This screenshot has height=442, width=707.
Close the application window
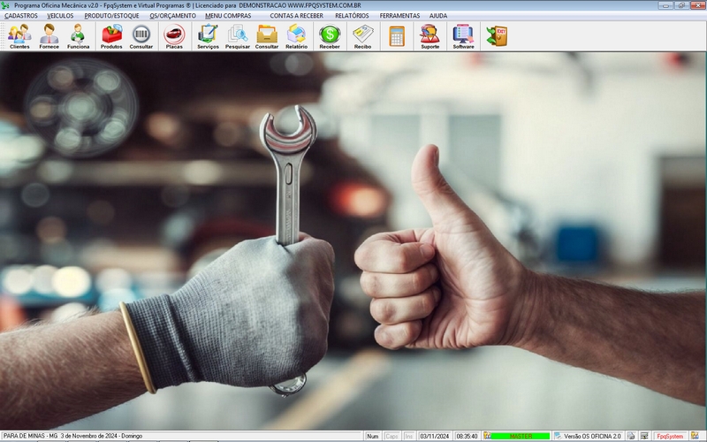pos(697,5)
